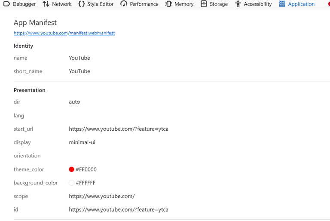
Task: Click the Storage database icon
Action: click(x=204, y=4)
